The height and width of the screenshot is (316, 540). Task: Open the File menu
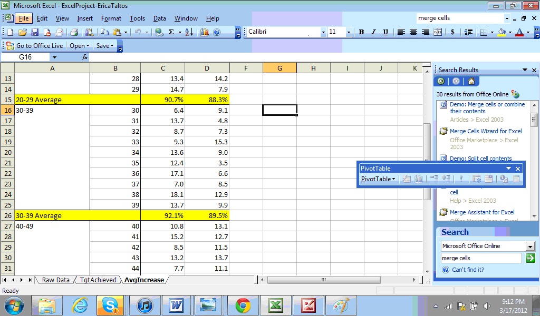(23, 18)
